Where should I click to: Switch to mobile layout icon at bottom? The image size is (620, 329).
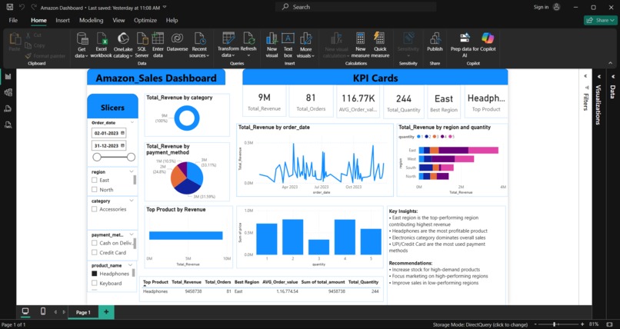43,311
